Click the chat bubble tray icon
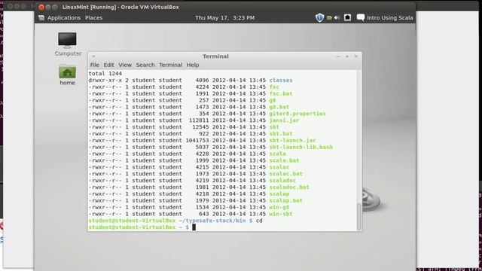Image resolution: width=482 pixels, height=271 pixels. coord(361,17)
